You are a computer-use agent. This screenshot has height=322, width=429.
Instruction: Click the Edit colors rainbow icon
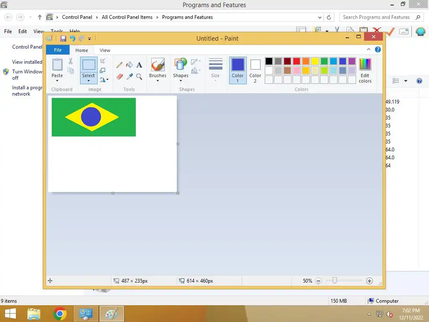point(365,65)
